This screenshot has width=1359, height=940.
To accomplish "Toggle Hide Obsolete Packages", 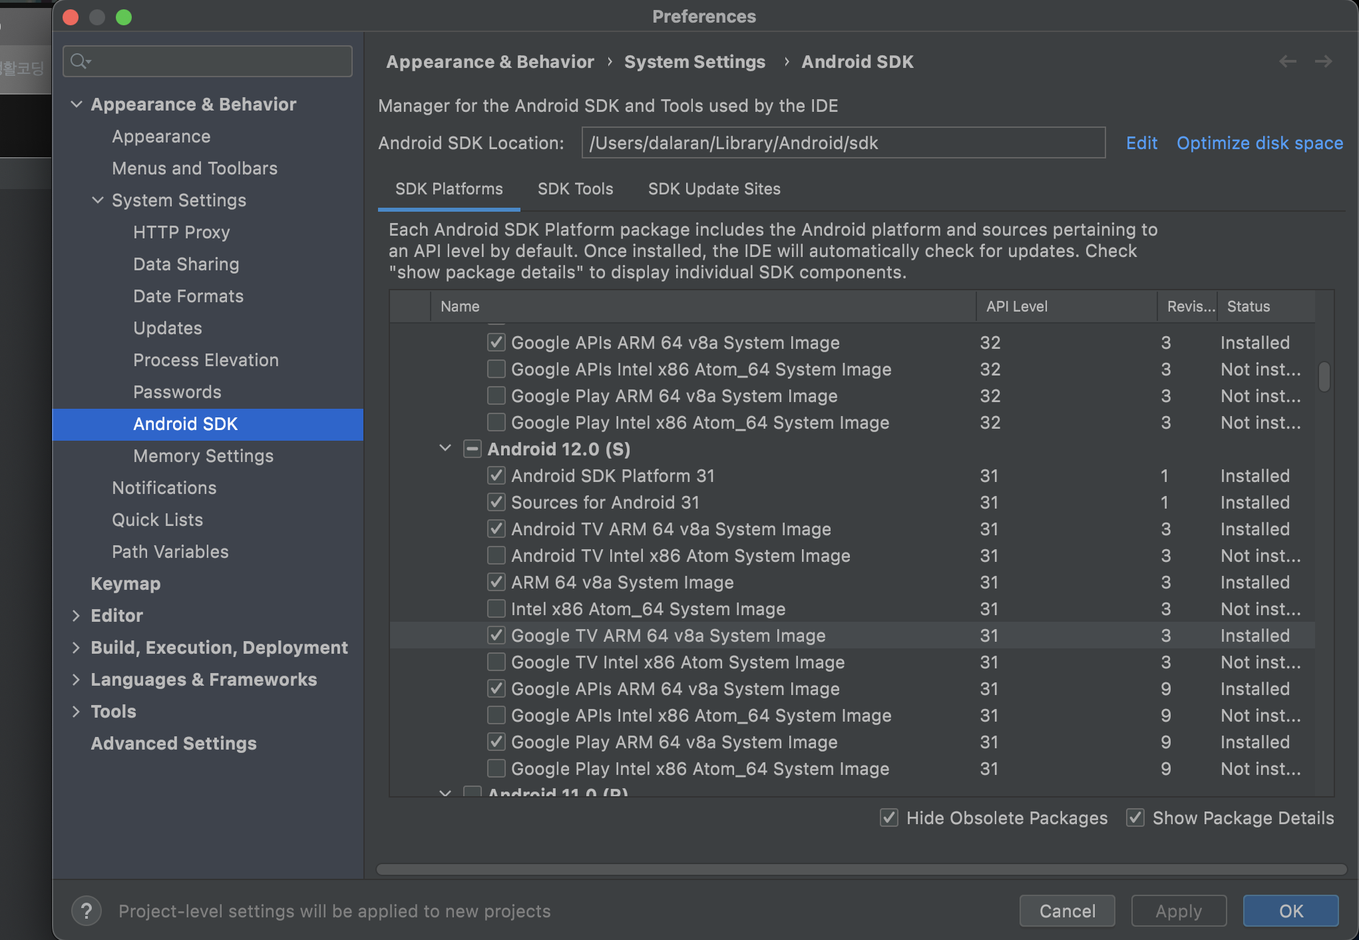I will click(x=889, y=818).
